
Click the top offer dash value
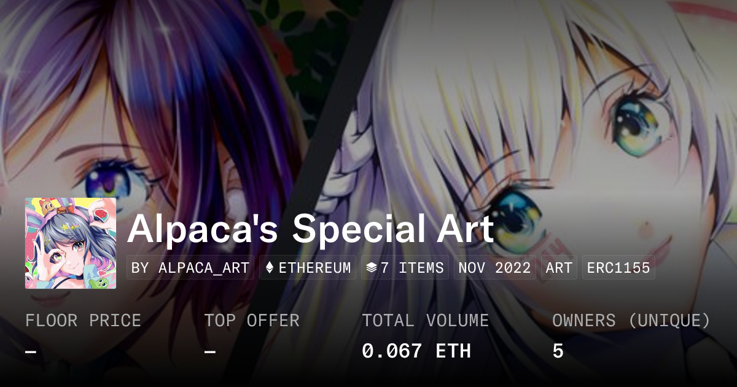(x=210, y=352)
